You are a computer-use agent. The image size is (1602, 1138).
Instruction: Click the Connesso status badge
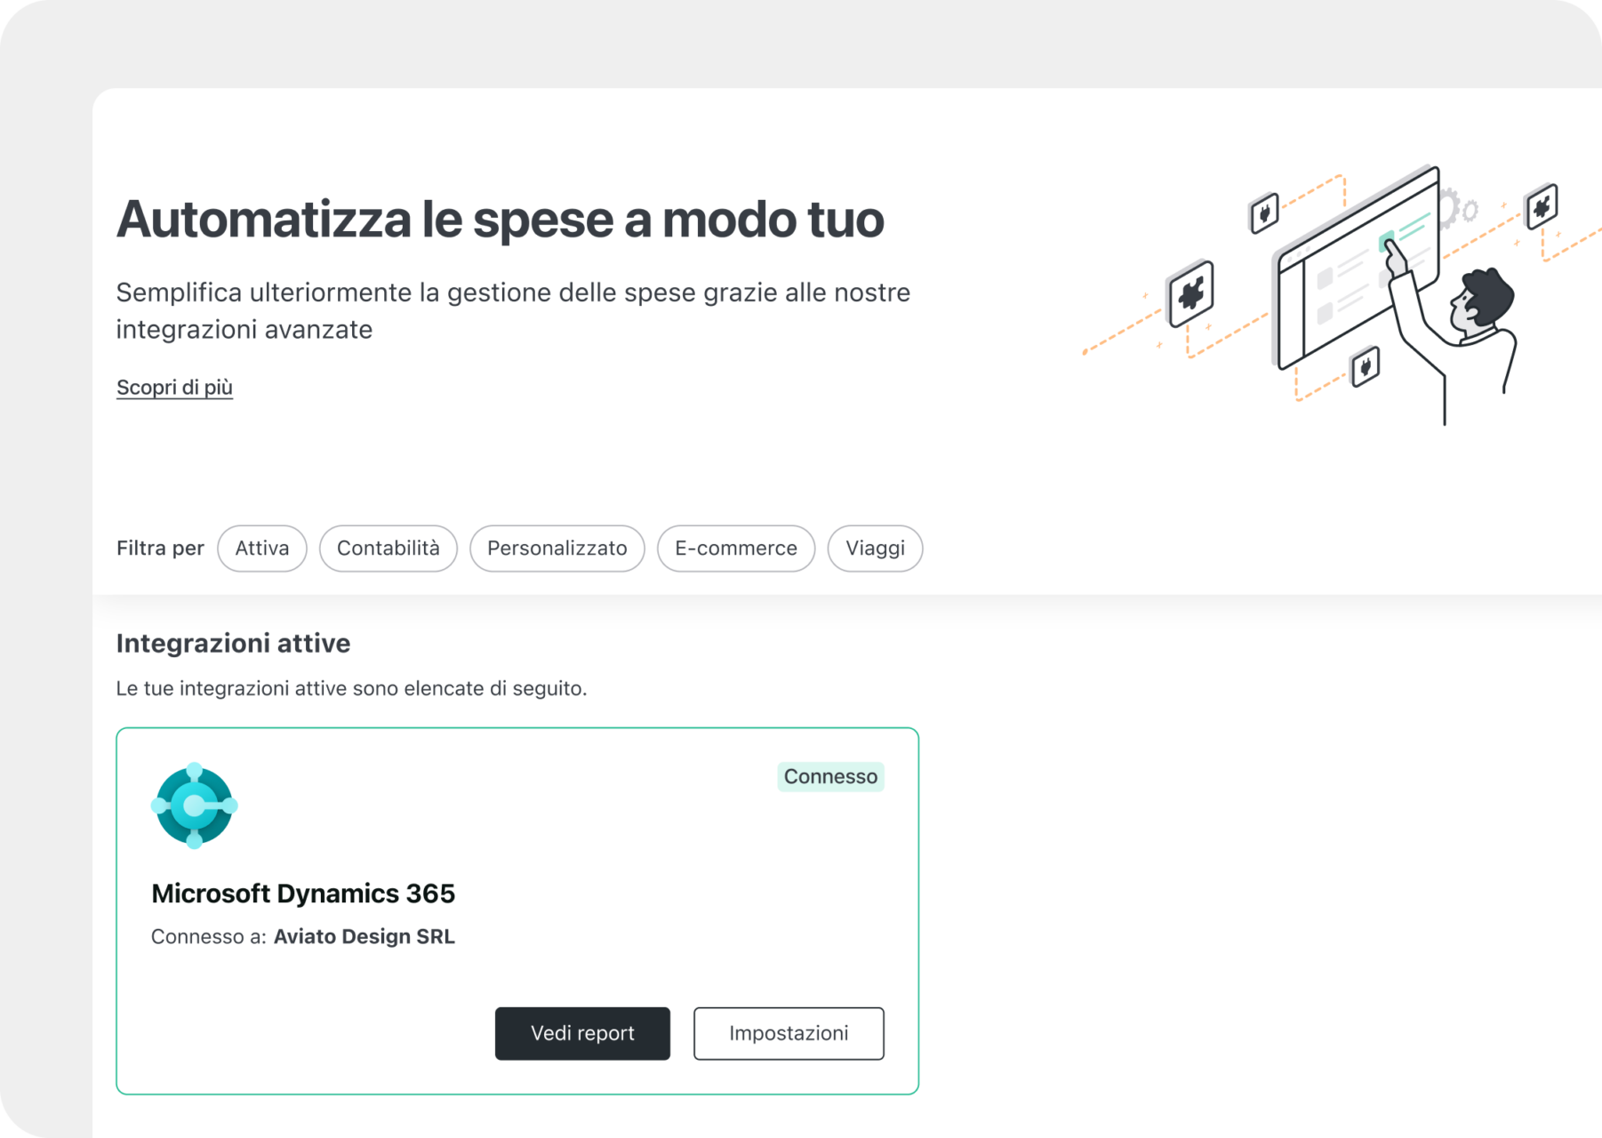(829, 776)
